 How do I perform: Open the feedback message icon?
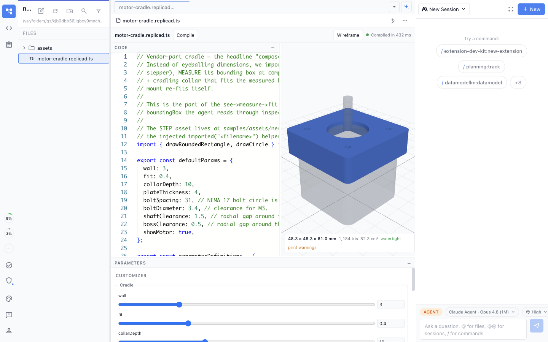pos(9,315)
